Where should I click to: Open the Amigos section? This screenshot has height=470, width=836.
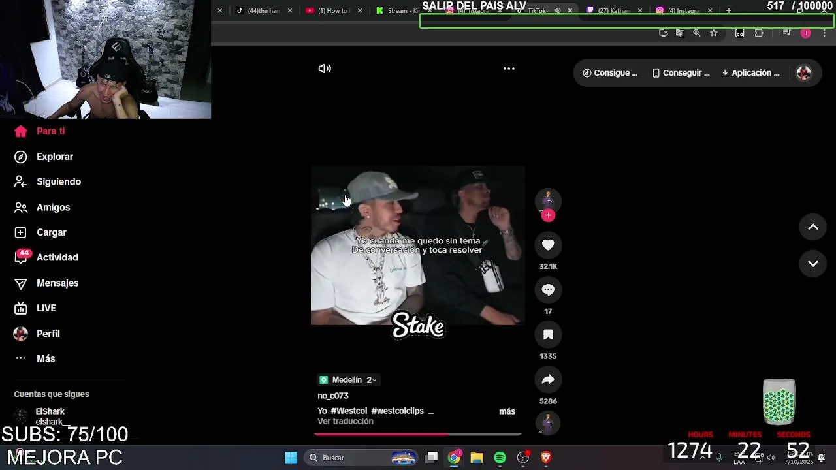(x=42, y=207)
